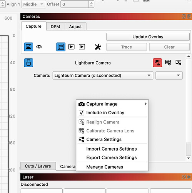Viewport: 192px width, 193px height.
Task: Click the calibrate lens grid icon
Action: pos(168,63)
